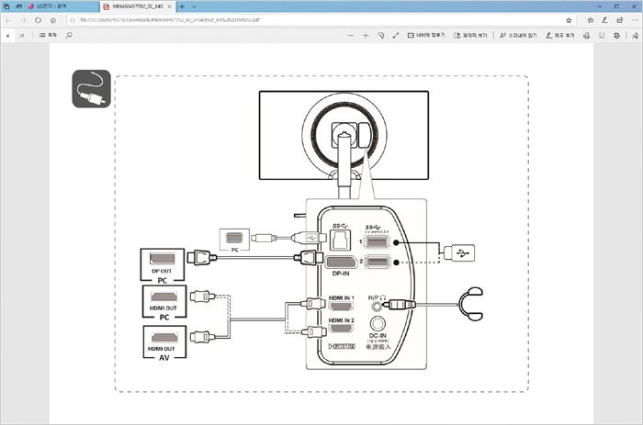This screenshot has width=643, height=425.
Task: Open the tab list dropdown chevron
Action: (x=193, y=6)
